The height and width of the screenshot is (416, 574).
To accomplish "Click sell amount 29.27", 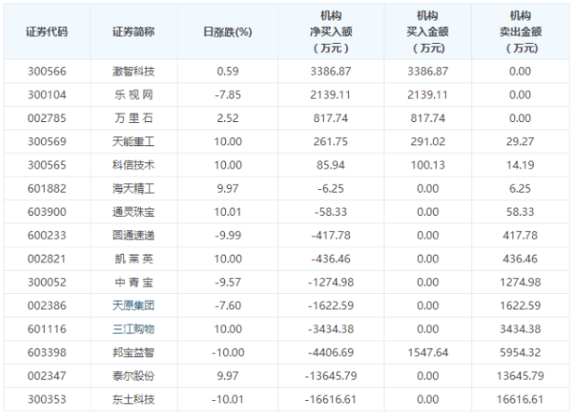I will [x=520, y=142].
